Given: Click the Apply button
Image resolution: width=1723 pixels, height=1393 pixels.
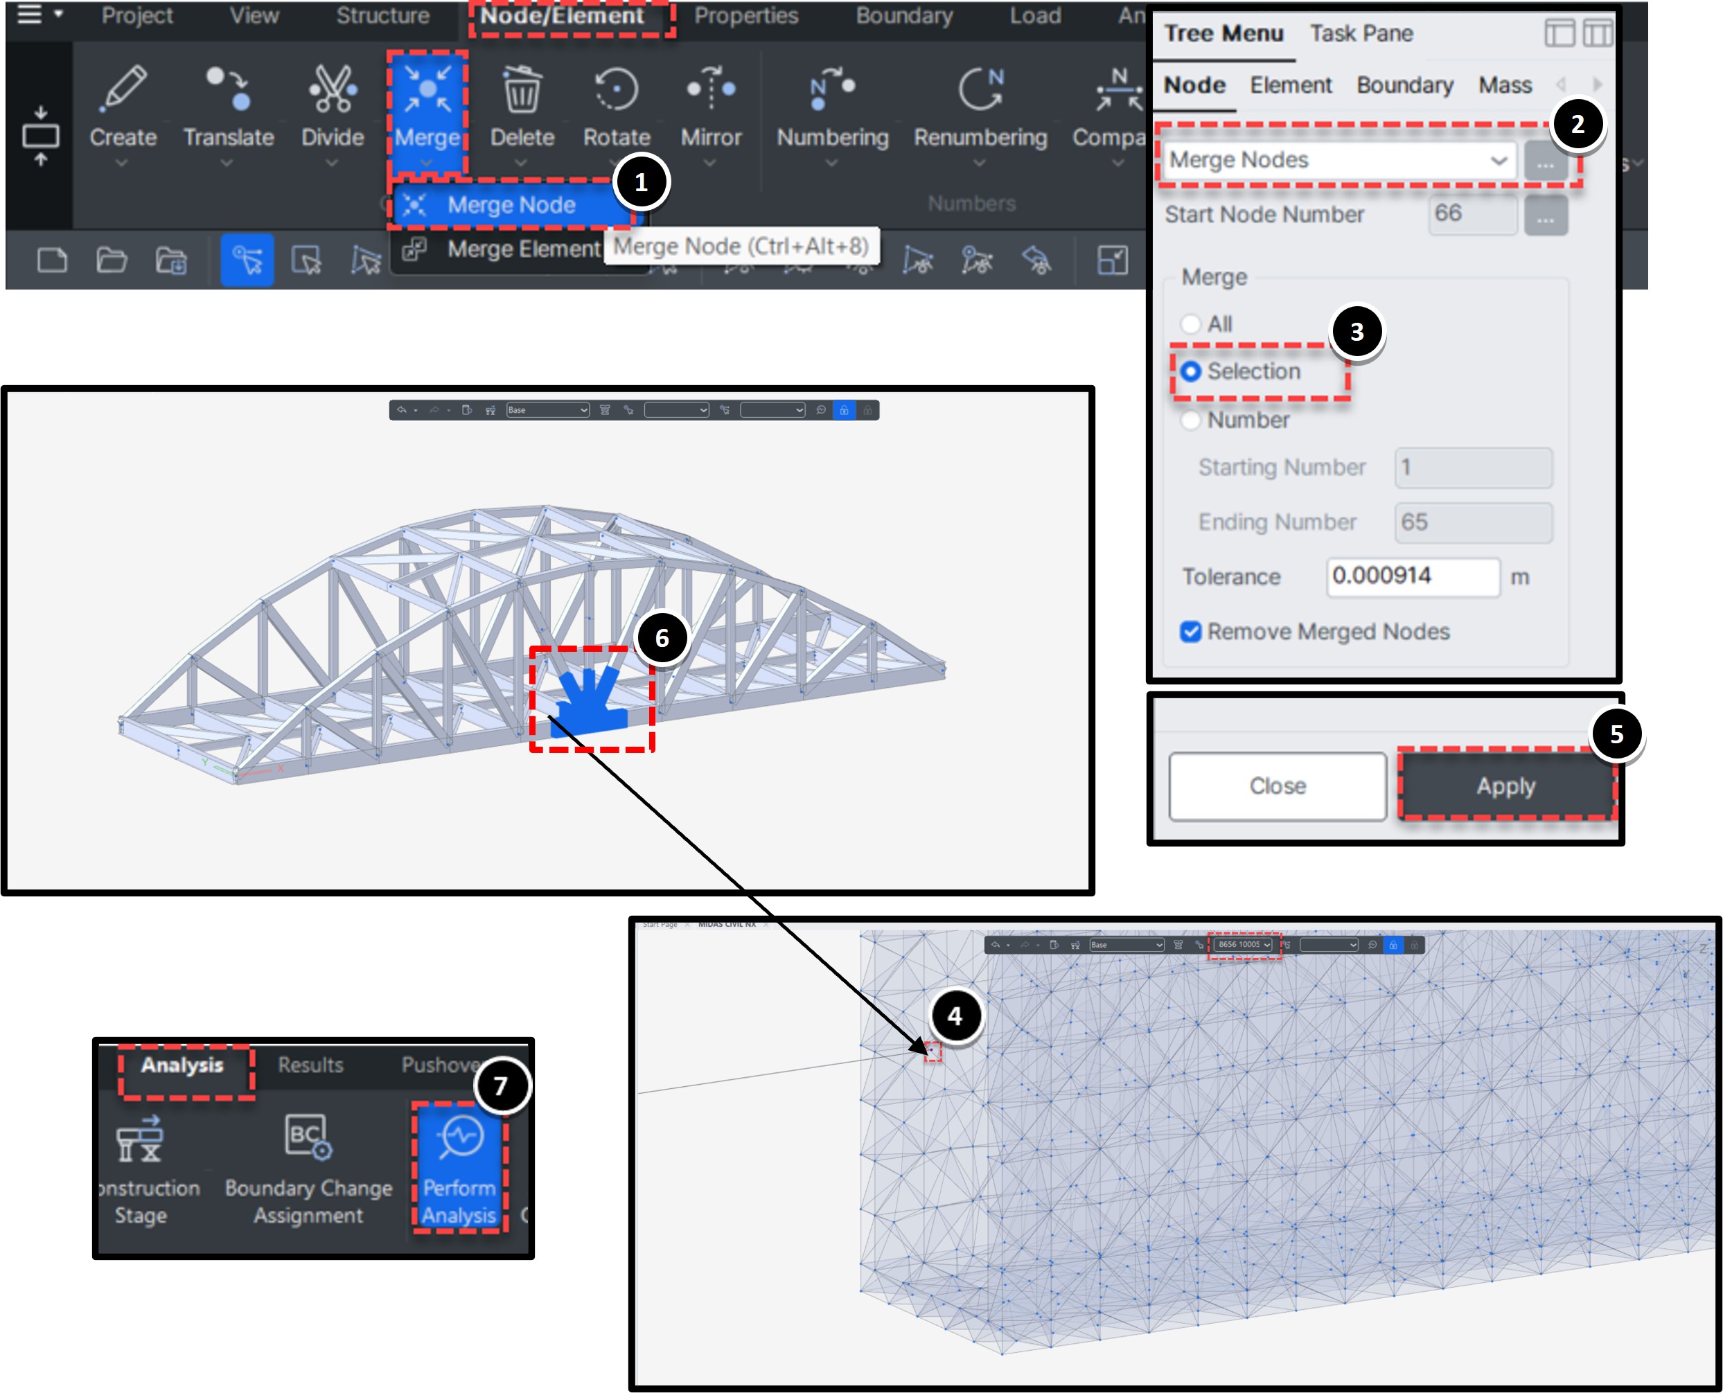Looking at the screenshot, I should [1506, 786].
